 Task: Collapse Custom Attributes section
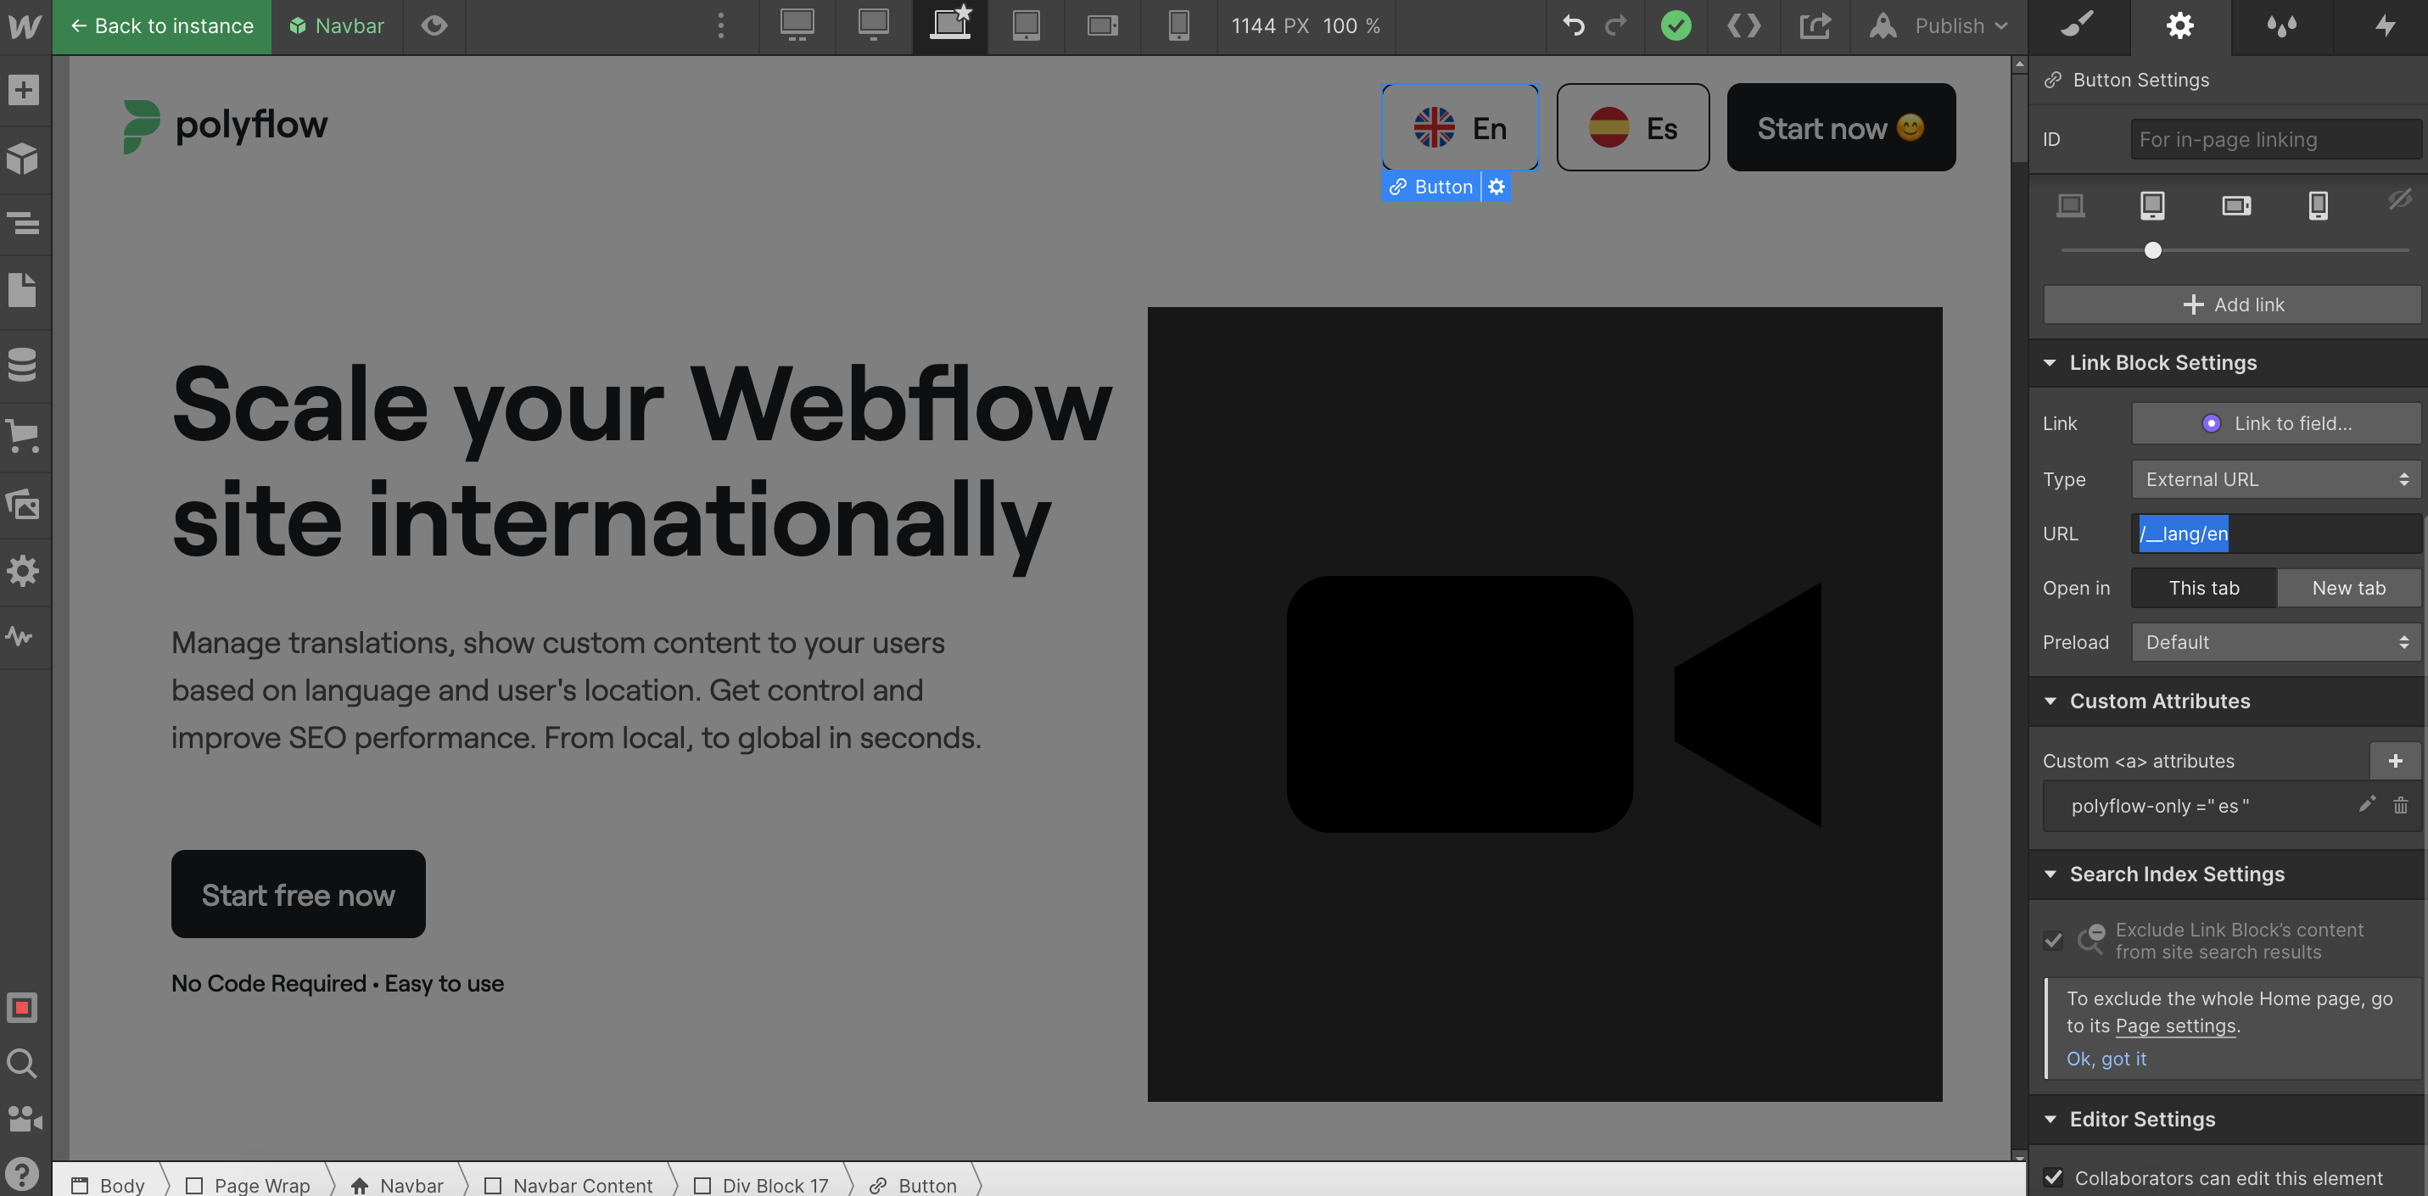click(x=2050, y=701)
